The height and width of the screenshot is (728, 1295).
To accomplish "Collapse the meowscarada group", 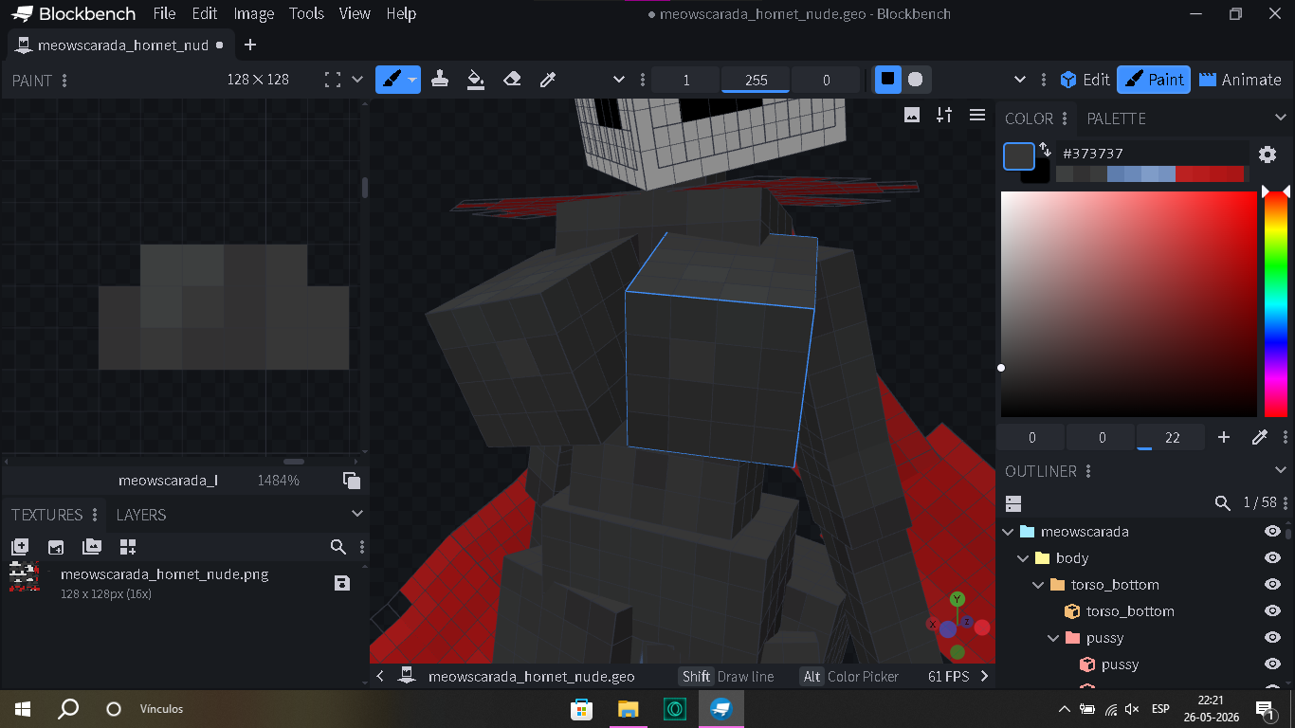I will (x=1008, y=532).
